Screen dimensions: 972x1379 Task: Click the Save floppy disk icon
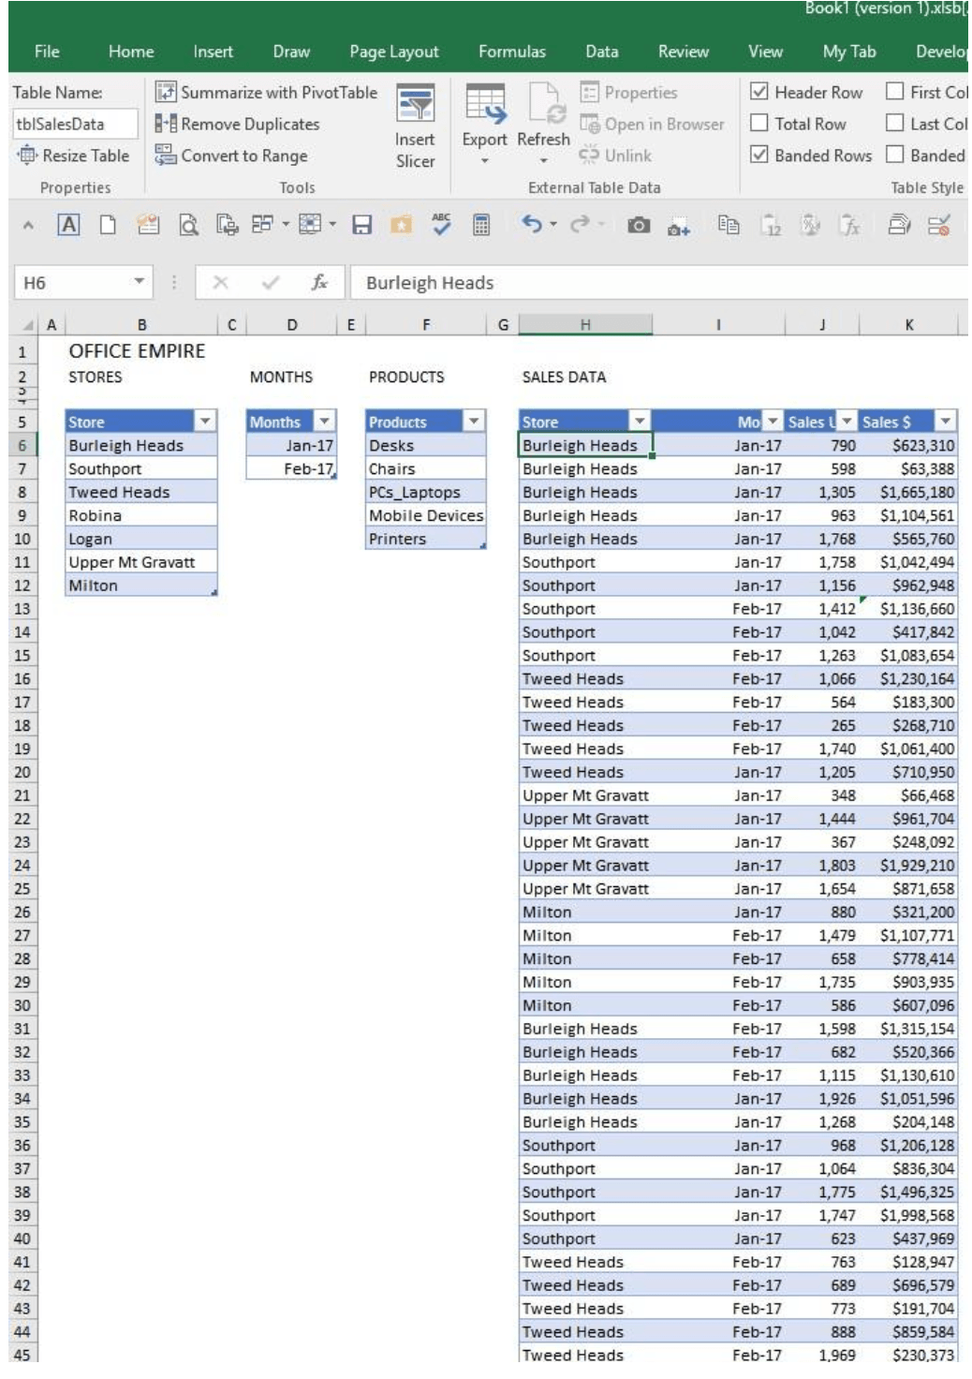[361, 225]
